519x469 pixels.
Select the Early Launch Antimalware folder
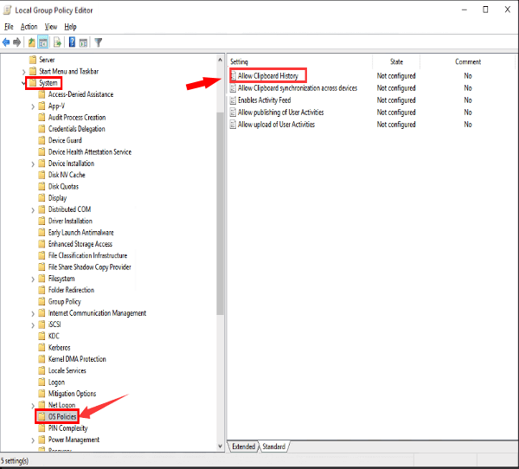point(80,233)
